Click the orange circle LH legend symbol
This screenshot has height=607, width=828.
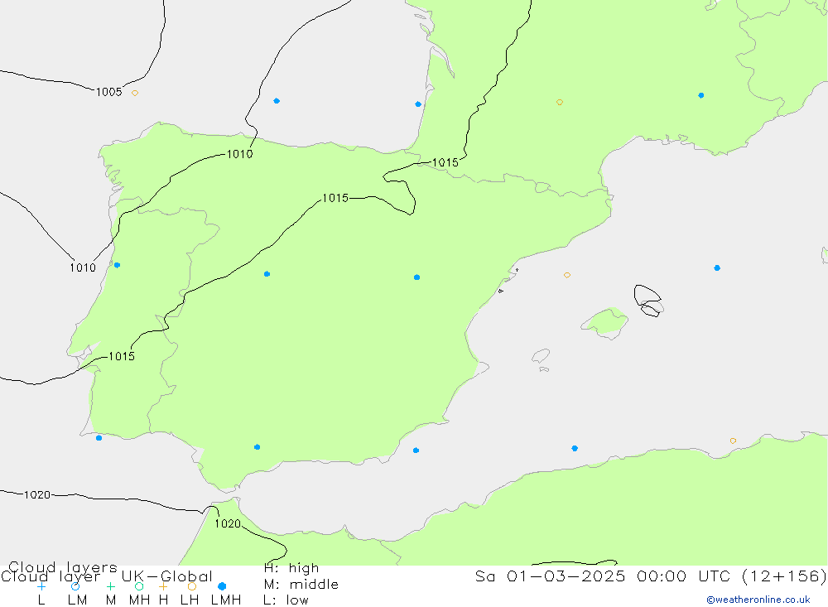pyautogui.click(x=192, y=586)
